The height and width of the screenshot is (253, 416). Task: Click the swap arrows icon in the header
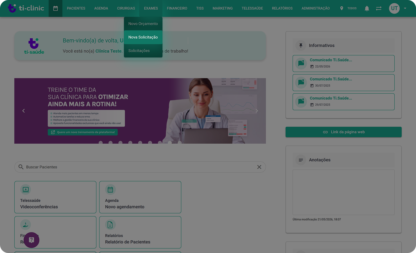(x=379, y=8)
